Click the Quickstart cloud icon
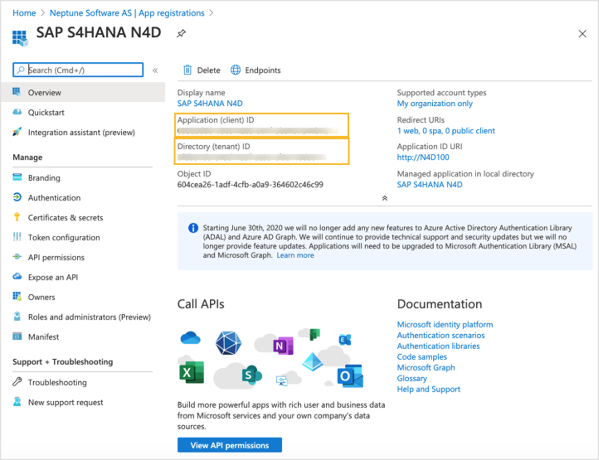Screen dimensions: 599x460 (17, 112)
